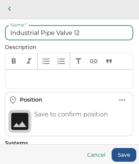139x164 pixels.
Task: Go back using the left chevron
Action: 10,9
